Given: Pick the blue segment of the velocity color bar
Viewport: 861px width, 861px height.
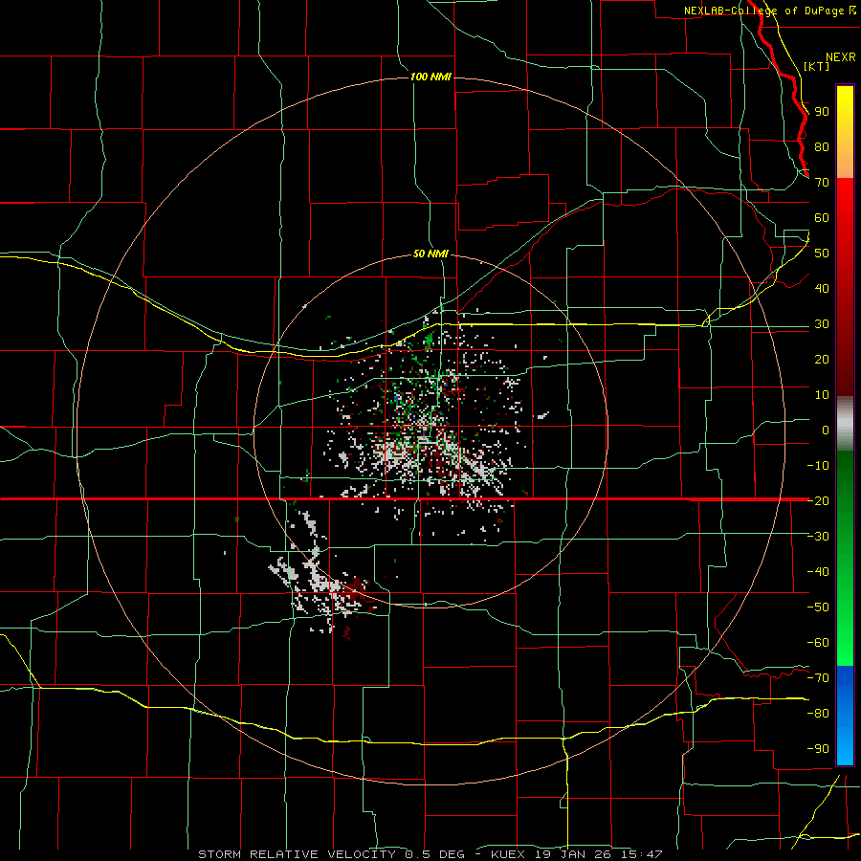Looking at the screenshot, I should click(845, 716).
